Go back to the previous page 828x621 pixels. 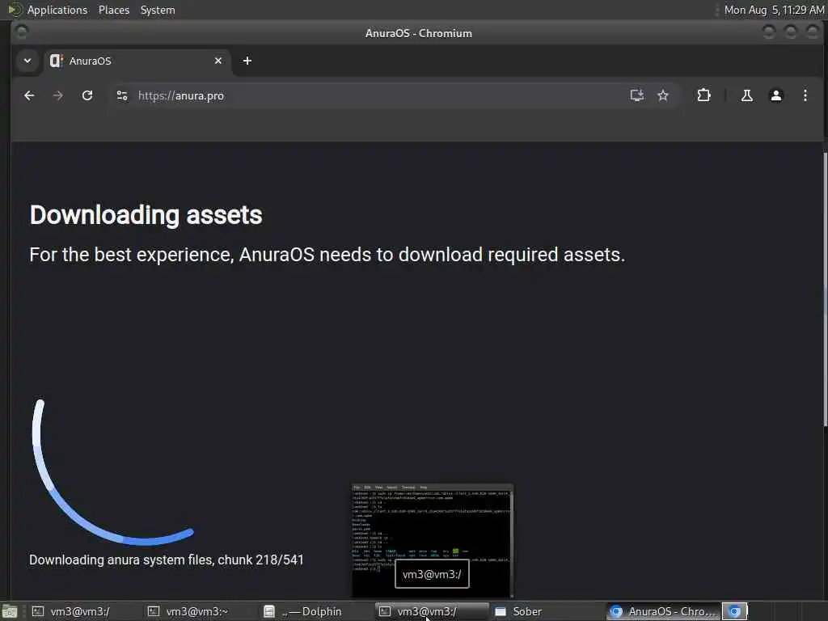[x=29, y=95]
